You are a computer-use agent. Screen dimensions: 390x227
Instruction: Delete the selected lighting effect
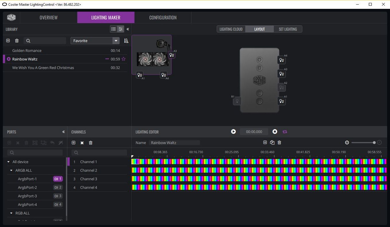click(279, 142)
